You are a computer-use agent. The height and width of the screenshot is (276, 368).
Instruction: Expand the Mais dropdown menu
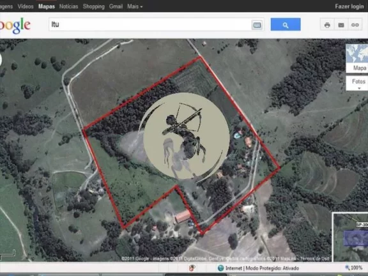point(135,6)
